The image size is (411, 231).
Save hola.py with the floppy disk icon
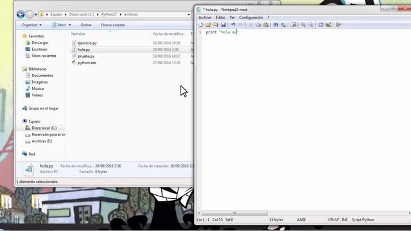[x=223, y=25]
